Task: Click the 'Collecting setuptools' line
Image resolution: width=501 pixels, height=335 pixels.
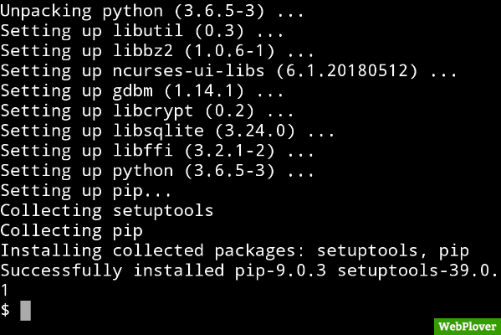Action: pyautogui.click(x=107, y=210)
